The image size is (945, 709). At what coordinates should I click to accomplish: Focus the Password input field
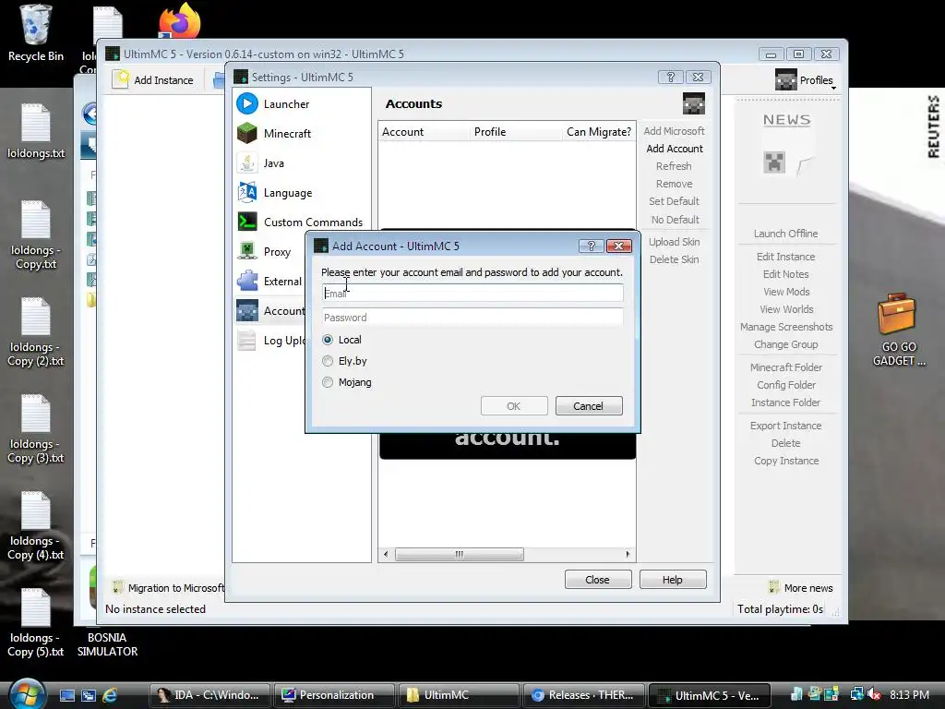[472, 318]
